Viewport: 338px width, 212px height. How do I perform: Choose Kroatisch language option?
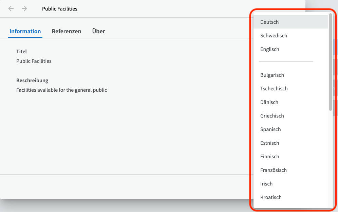pyautogui.click(x=271, y=197)
